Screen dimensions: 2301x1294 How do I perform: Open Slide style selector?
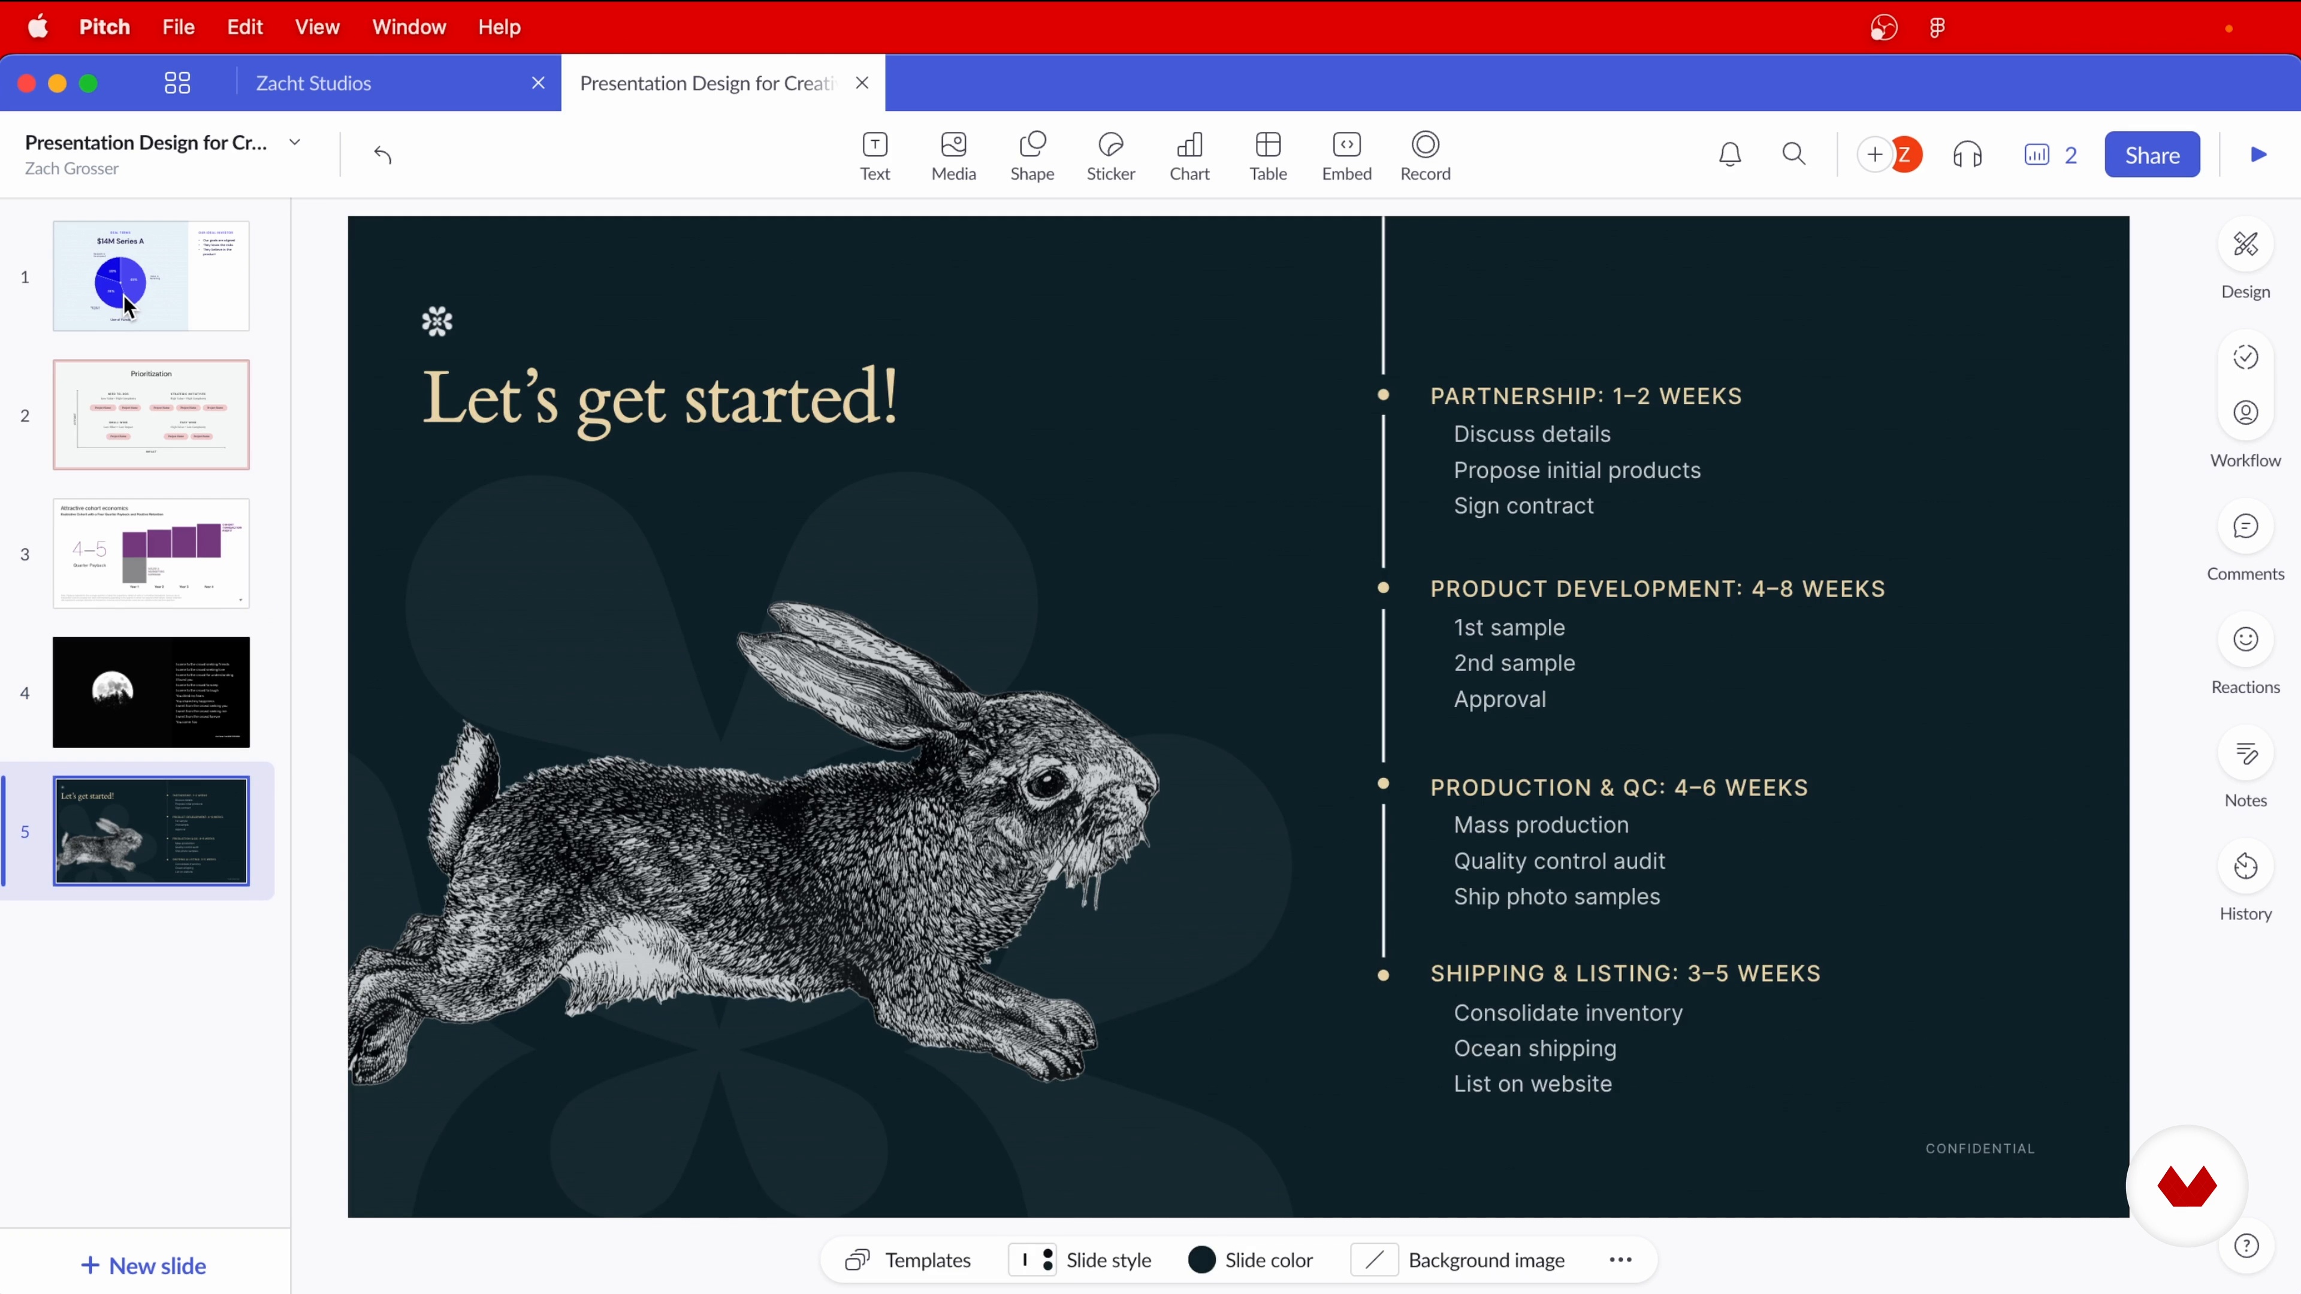click(x=1081, y=1259)
